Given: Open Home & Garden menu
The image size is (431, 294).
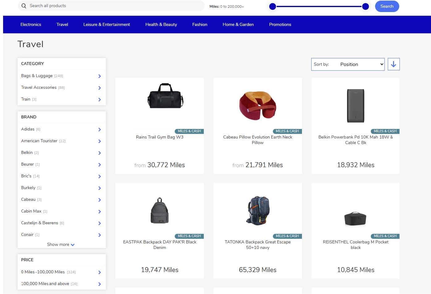Looking at the screenshot, I should pyautogui.click(x=238, y=24).
